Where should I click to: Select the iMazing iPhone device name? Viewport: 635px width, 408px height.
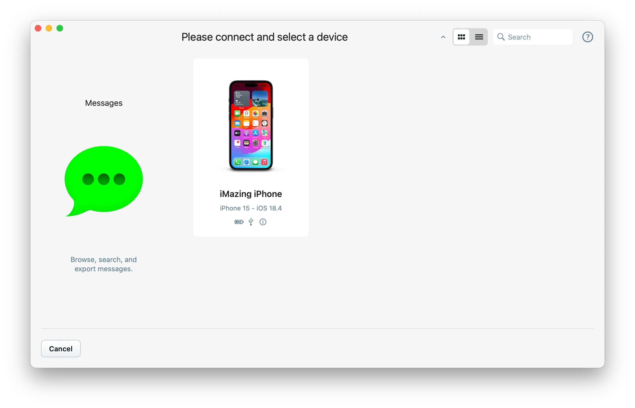click(251, 194)
